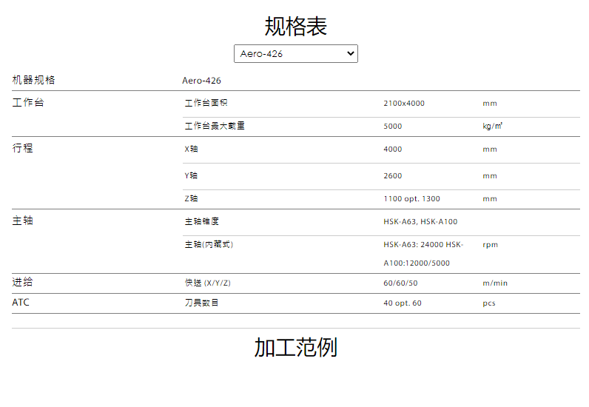Click the 主轴 category label
Viewport: 589px width, 407px height.
(x=22, y=221)
